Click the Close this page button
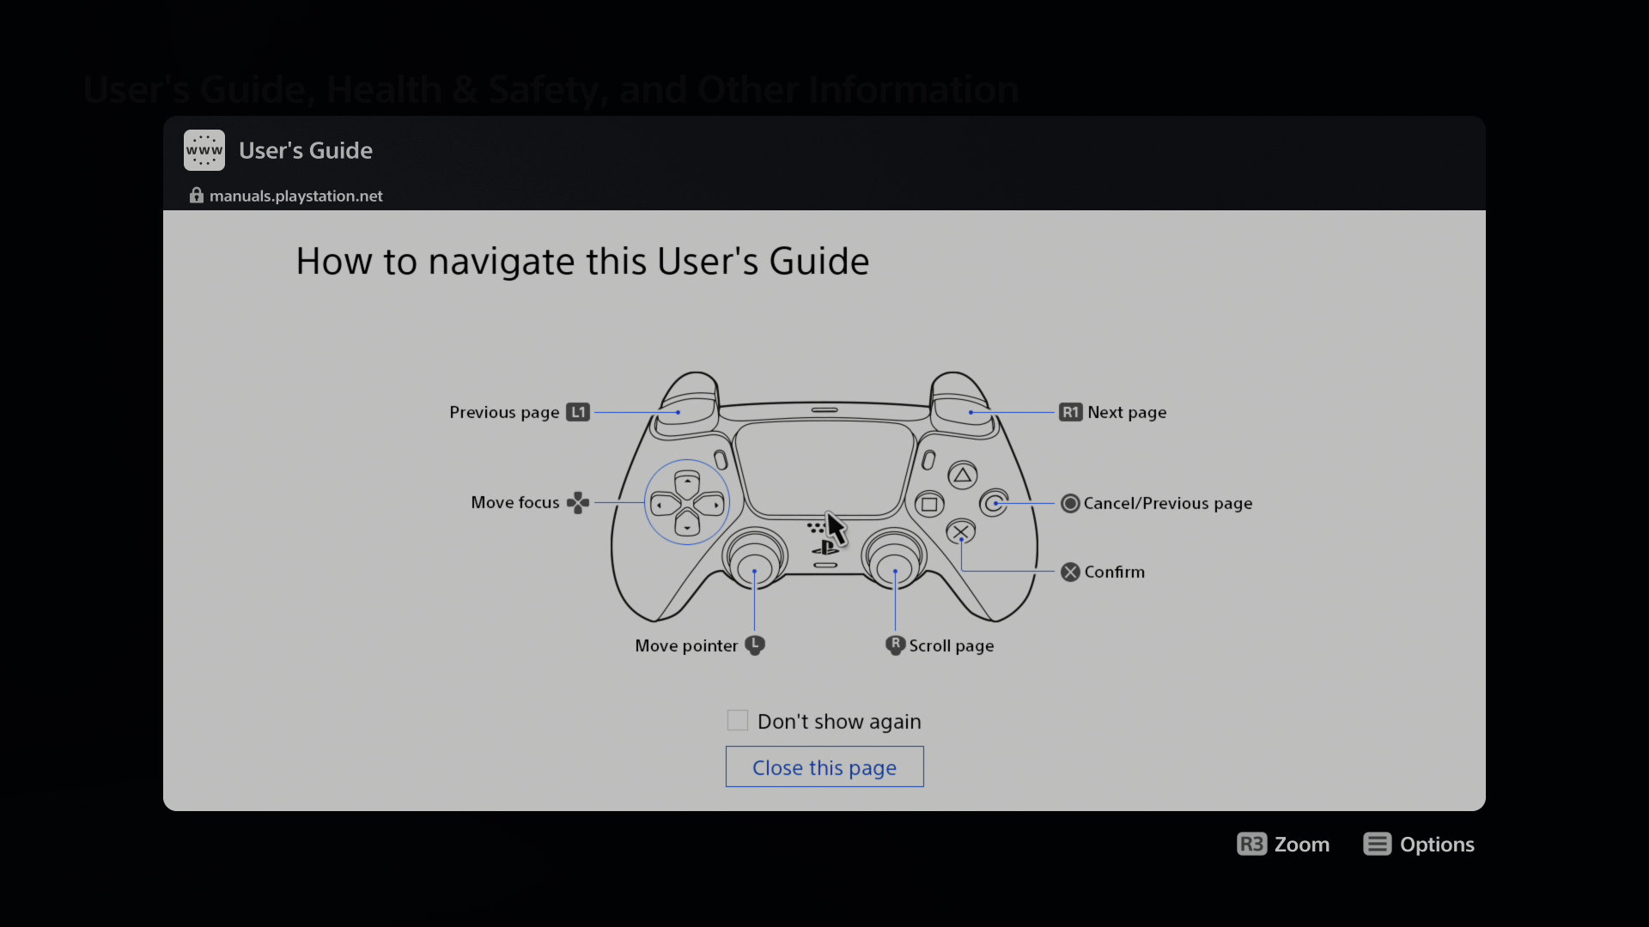 point(824,766)
